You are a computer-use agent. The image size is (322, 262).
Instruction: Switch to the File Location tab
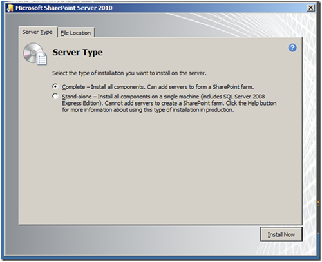[x=75, y=33]
